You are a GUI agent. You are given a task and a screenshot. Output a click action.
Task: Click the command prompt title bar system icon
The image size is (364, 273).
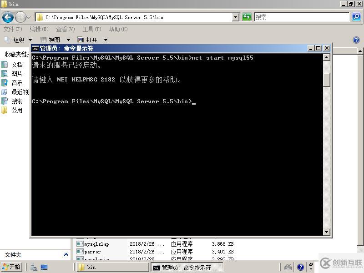(35, 49)
